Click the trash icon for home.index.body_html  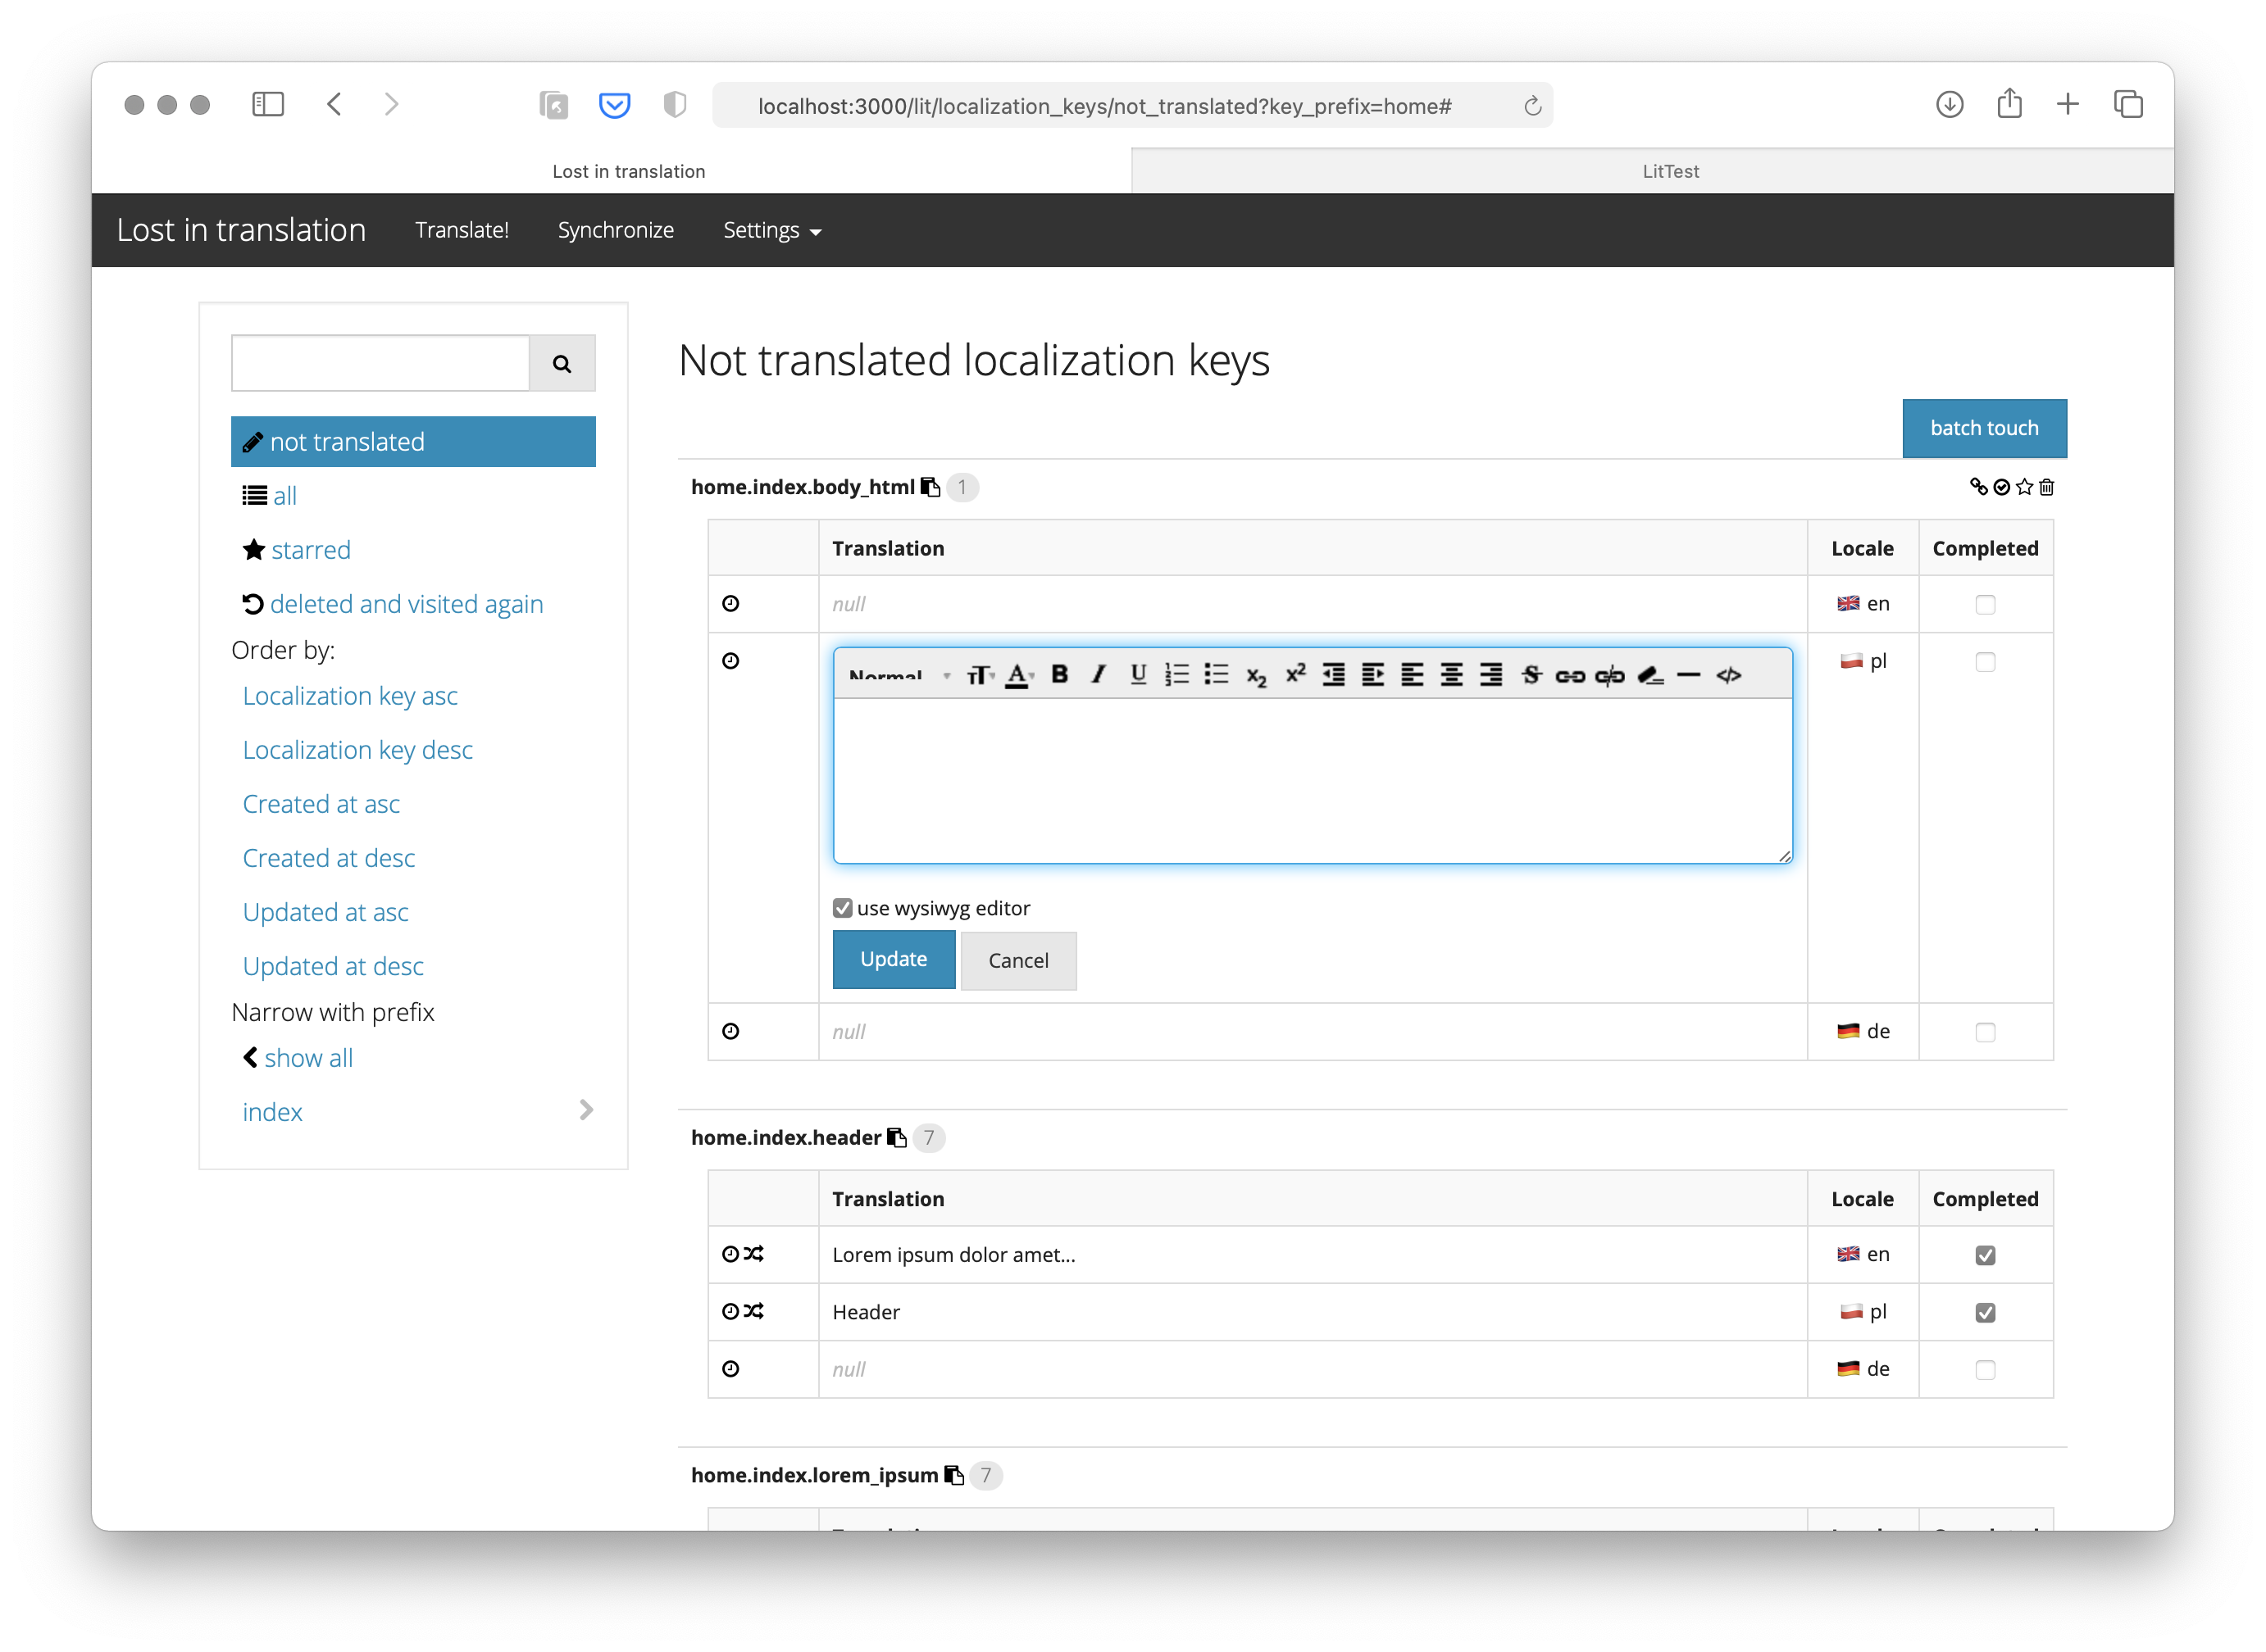2047,487
